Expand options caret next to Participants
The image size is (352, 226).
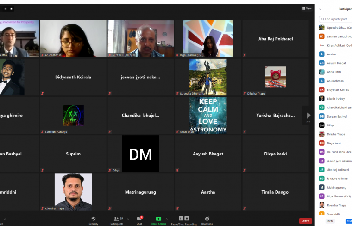[128, 219]
